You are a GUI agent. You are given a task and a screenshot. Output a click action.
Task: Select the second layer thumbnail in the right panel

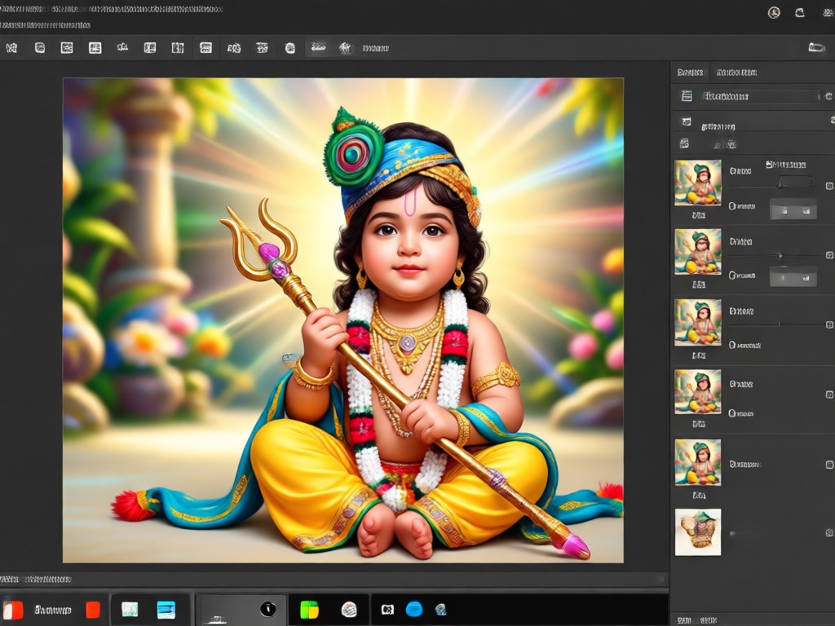(698, 252)
